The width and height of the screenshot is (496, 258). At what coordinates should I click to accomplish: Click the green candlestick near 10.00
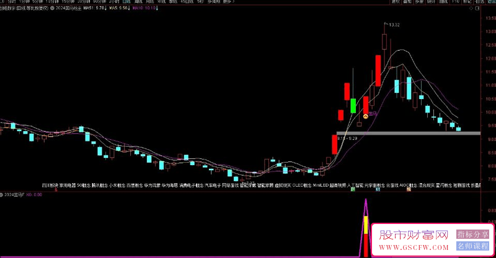point(353,106)
